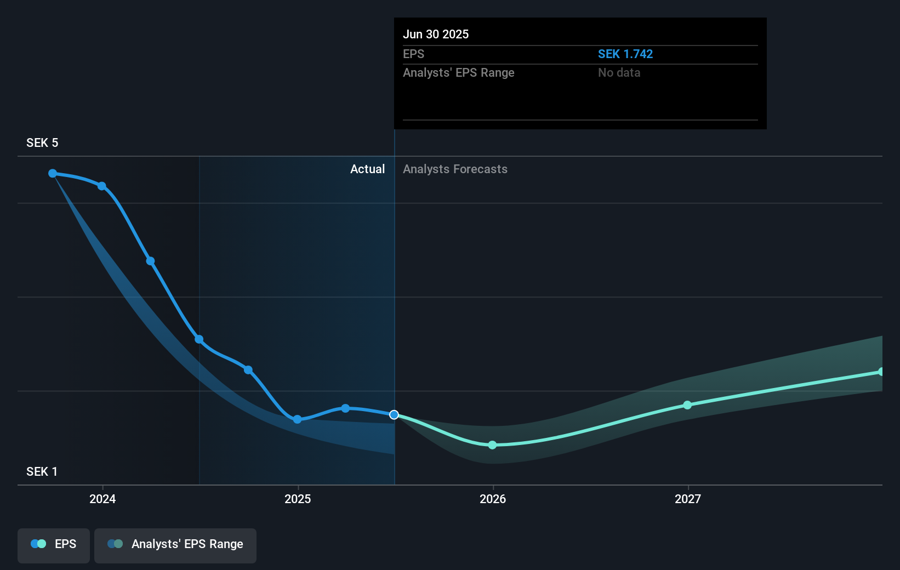The height and width of the screenshot is (570, 900).
Task: Click the 2025 axis label
Action: click(298, 499)
